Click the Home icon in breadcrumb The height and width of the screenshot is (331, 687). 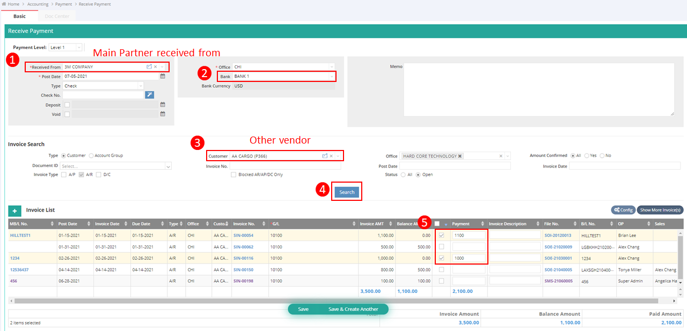pos(4,4)
